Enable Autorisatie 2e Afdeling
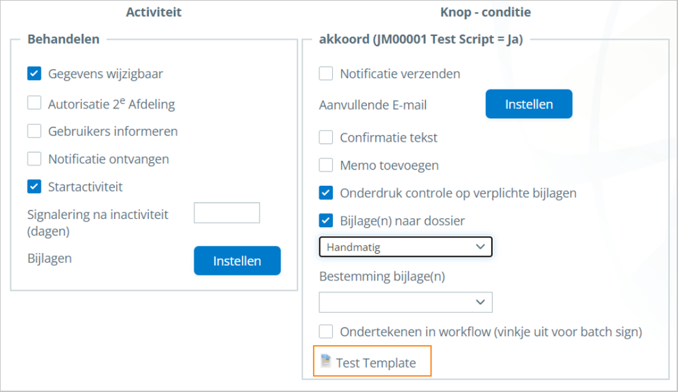This screenshot has width=678, height=392. click(x=34, y=102)
